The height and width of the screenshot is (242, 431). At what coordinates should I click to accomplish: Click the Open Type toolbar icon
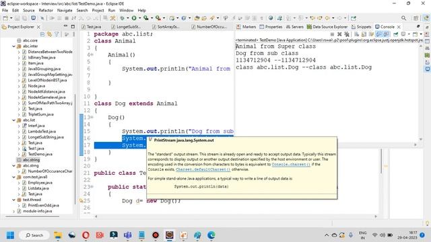point(197,18)
